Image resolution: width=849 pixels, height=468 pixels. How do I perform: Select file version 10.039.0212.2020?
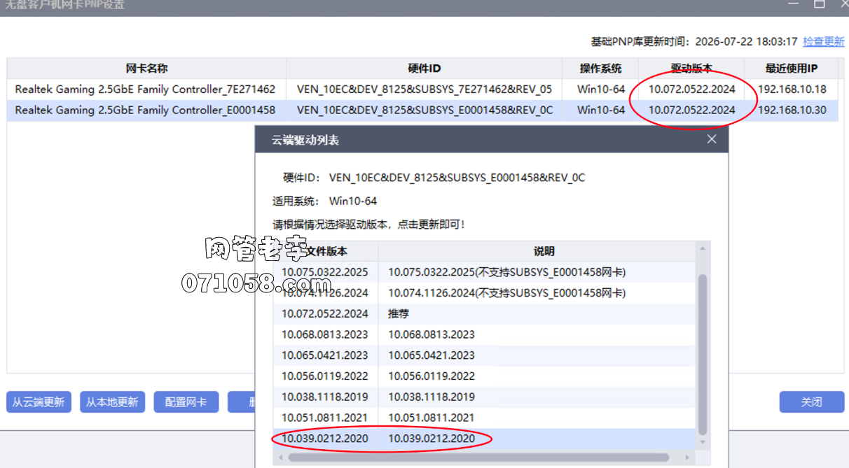(x=325, y=439)
